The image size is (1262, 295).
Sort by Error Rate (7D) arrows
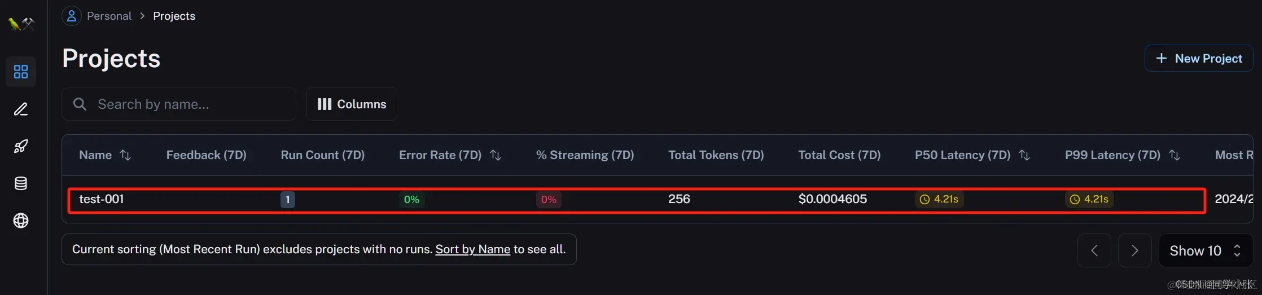pos(496,155)
